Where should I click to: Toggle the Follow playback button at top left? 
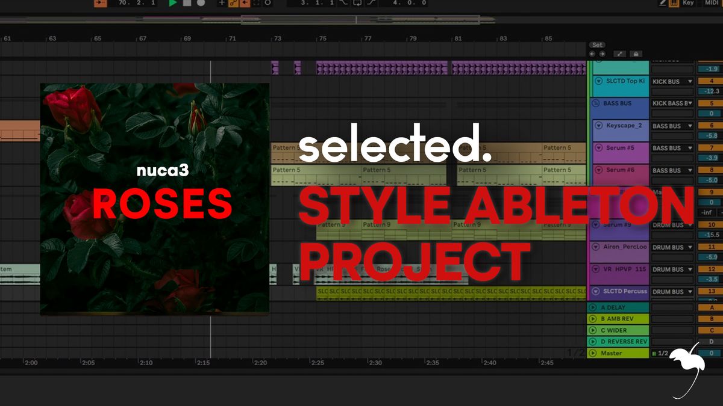(x=101, y=3)
